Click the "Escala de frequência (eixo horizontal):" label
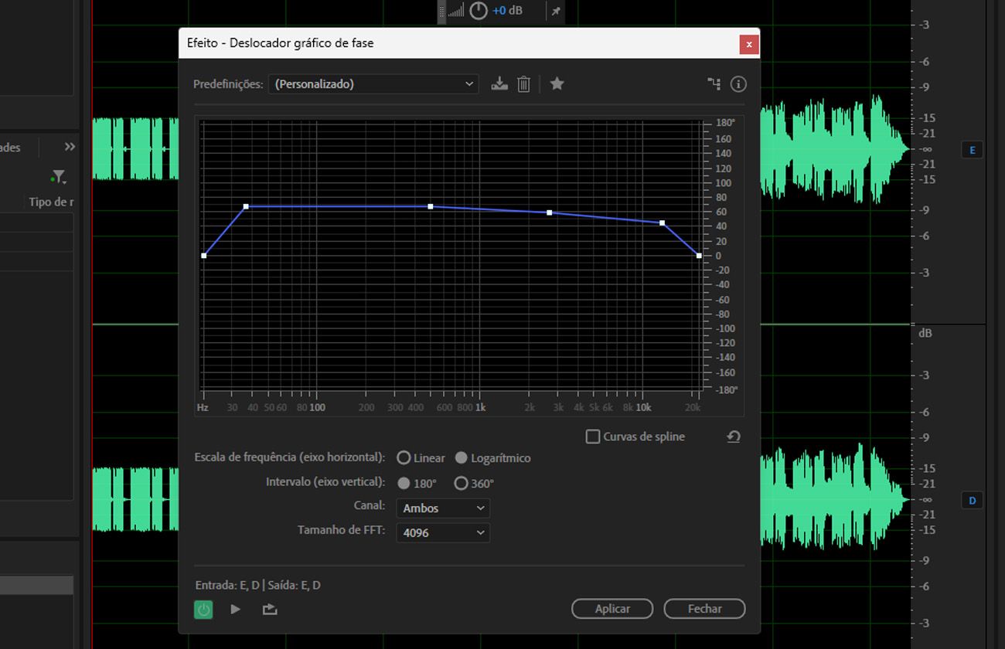This screenshot has height=649, width=1005. [x=290, y=457]
